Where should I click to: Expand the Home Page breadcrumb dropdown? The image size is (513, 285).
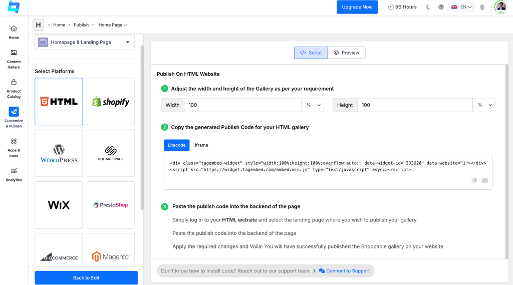click(113, 25)
